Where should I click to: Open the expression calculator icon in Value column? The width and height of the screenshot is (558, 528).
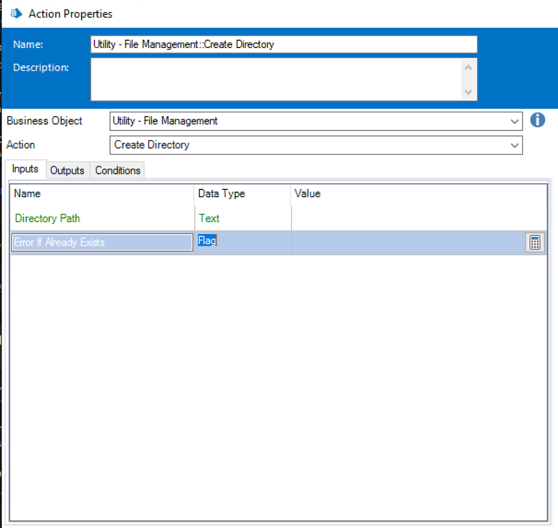click(535, 242)
